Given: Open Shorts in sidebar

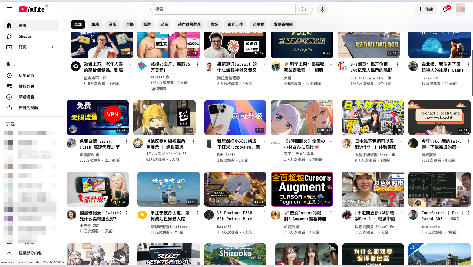Looking at the screenshot, I should pyautogui.click(x=30, y=36).
